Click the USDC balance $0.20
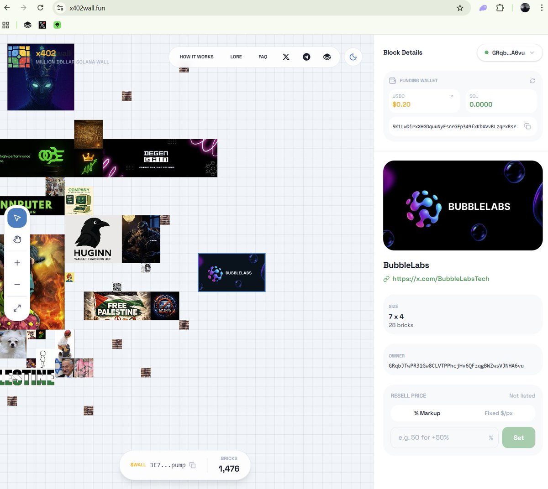Viewport: 548px width, 489px height. [x=401, y=104]
